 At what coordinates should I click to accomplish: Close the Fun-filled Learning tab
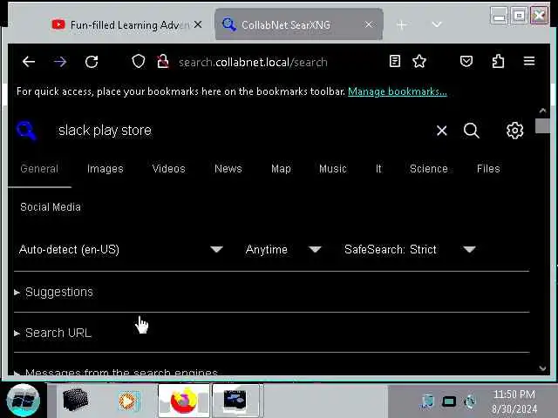tap(198, 24)
